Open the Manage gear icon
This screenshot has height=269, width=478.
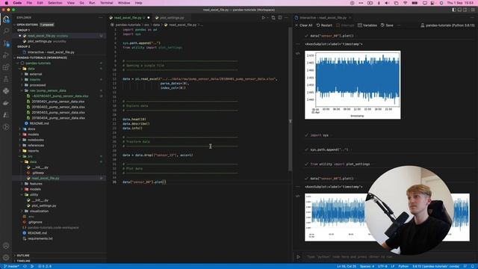pos(6,257)
